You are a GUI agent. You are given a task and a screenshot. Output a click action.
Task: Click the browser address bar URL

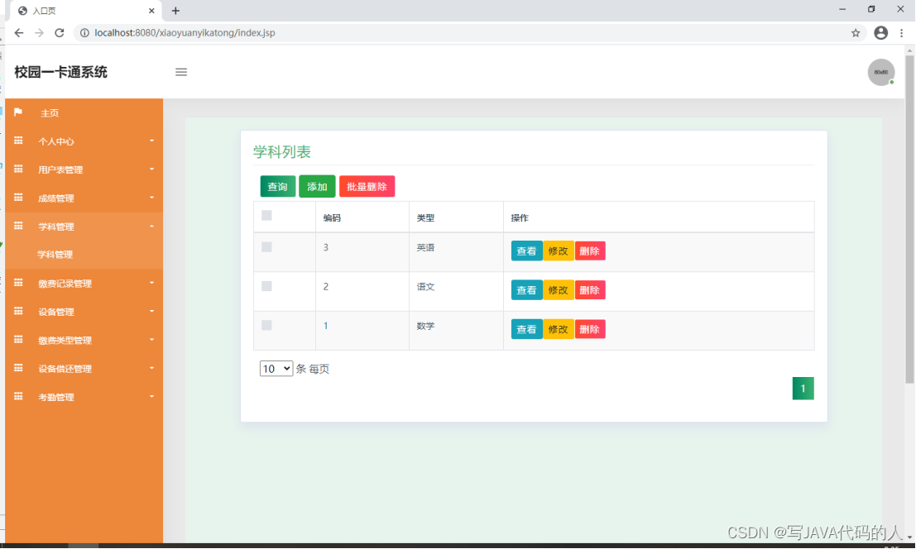click(x=185, y=33)
